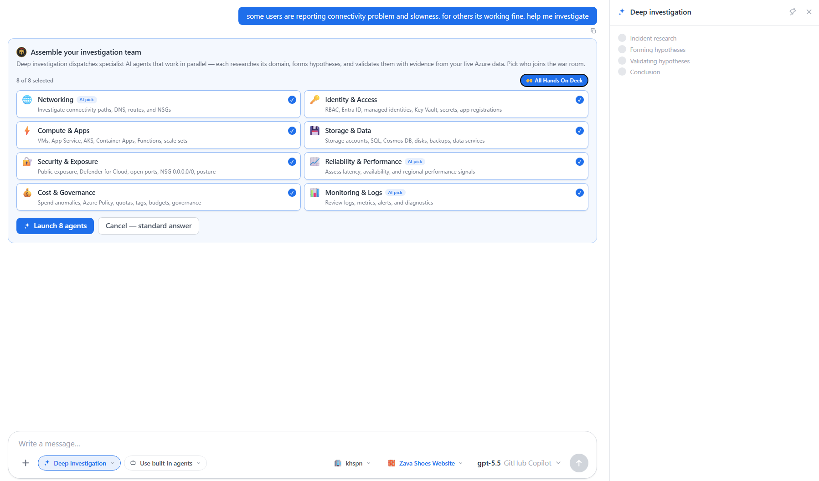Click the Cost & Governance money bag icon
Image resolution: width=819 pixels, height=481 pixels.
point(27,193)
